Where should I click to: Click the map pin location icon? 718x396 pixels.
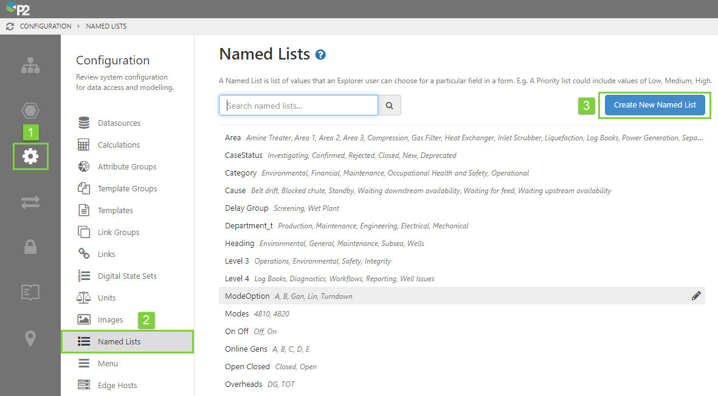pyautogui.click(x=30, y=338)
